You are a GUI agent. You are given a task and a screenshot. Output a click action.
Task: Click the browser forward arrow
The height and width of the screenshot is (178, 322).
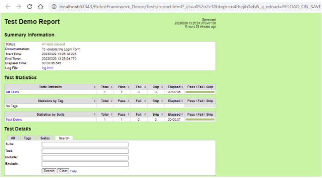19,6
